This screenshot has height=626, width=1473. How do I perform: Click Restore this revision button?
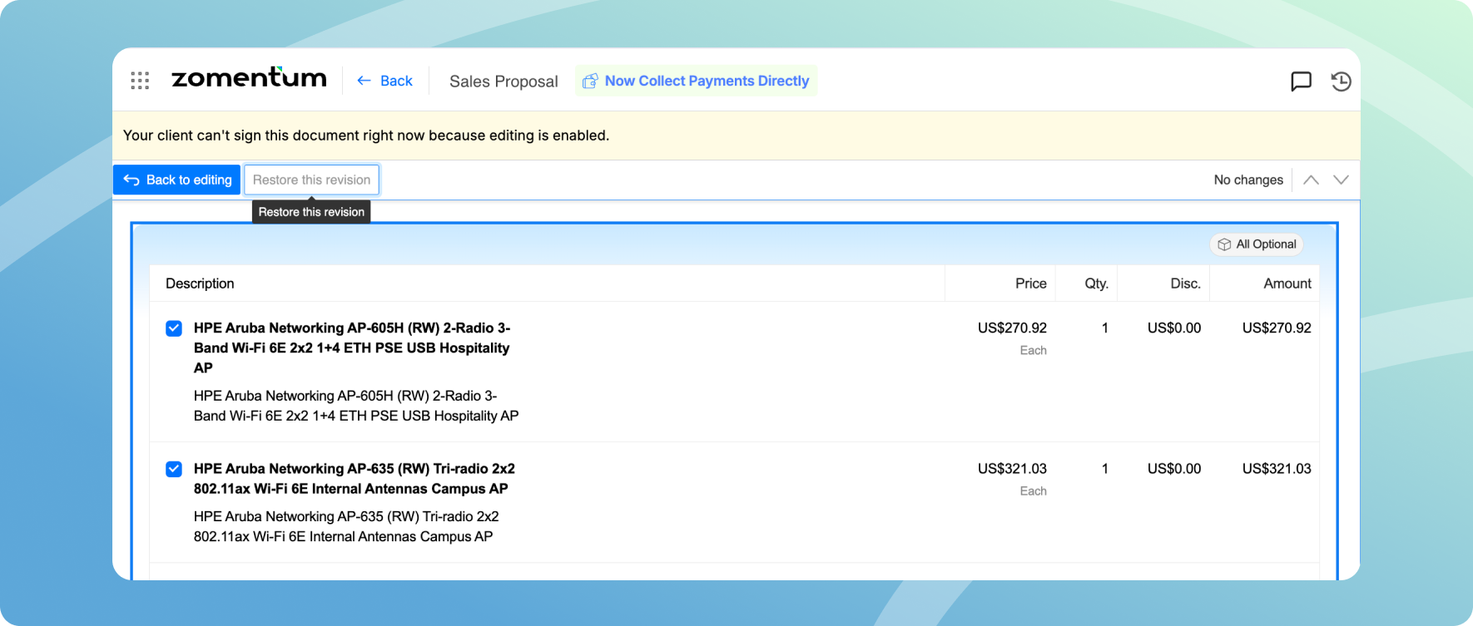tap(311, 180)
